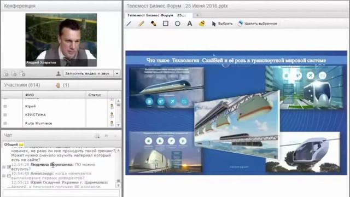Select participant name КРИСТИНА
350x197 pixels.
(x=36, y=115)
